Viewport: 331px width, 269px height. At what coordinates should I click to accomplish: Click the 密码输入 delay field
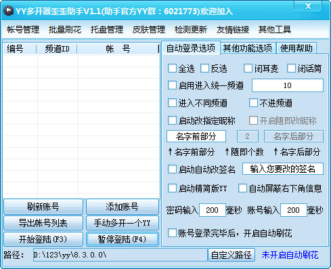(x=213, y=210)
